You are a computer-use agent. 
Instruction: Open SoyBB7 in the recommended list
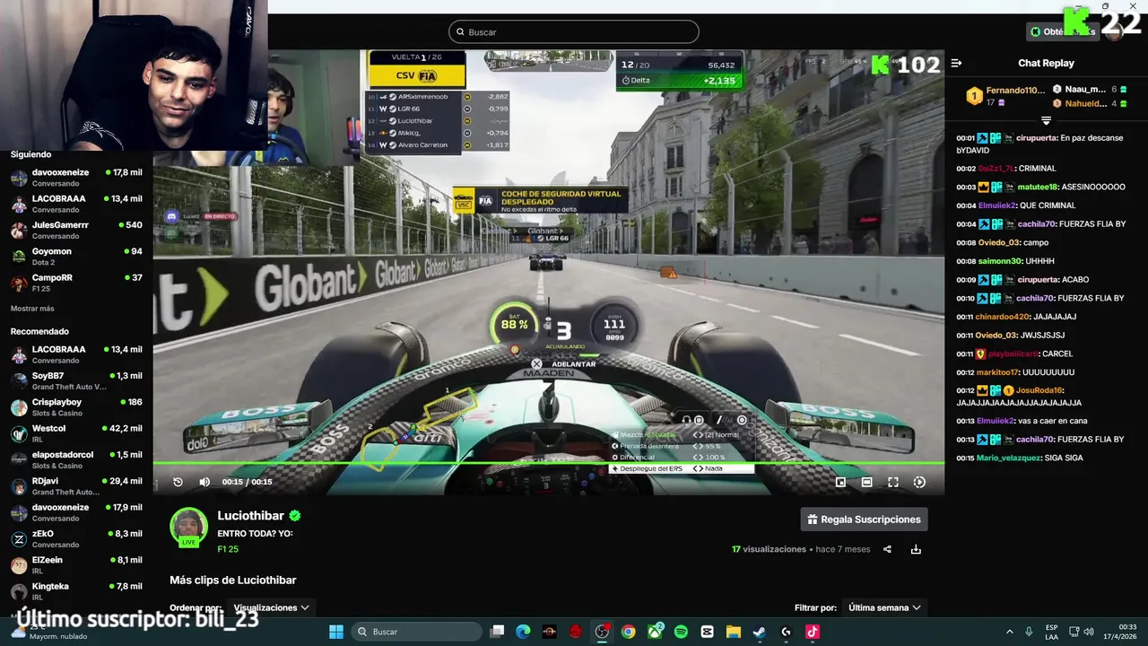[x=76, y=380]
